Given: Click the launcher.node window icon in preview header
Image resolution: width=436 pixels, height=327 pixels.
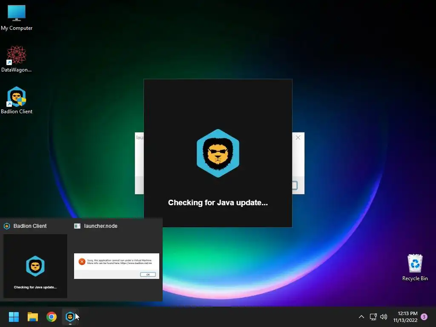Looking at the screenshot, I should [77, 226].
